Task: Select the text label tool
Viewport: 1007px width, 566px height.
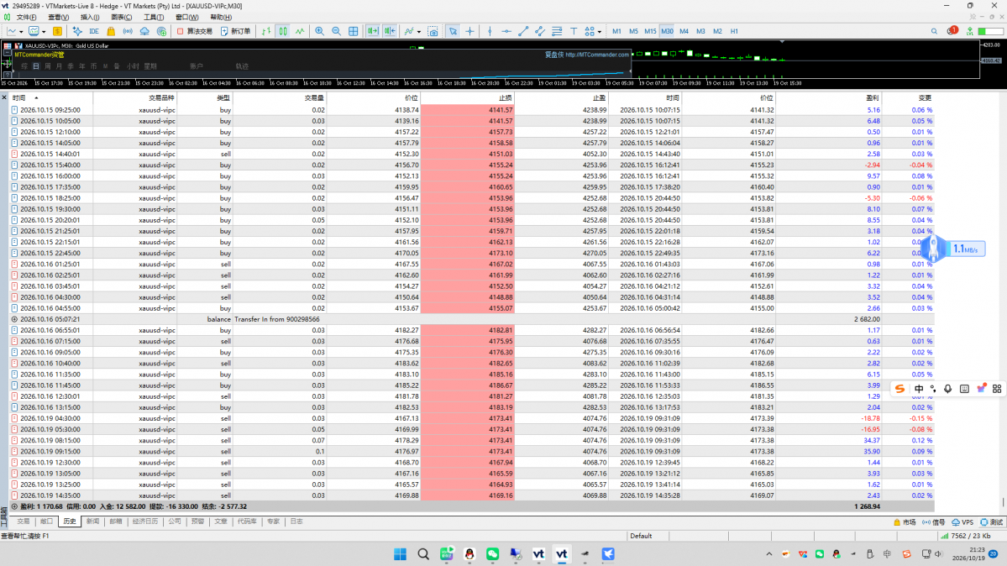Action: [x=574, y=31]
